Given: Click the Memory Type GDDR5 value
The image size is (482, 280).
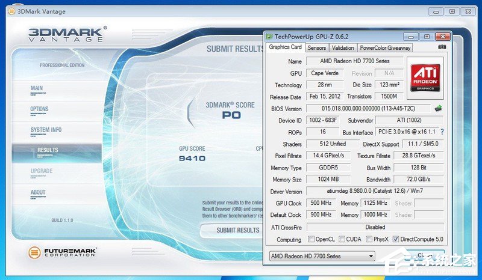Looking at the screenshot, I should [x=328, y=168].
